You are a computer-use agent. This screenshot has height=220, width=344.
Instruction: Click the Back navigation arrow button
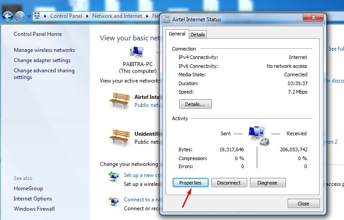(8, 16)
